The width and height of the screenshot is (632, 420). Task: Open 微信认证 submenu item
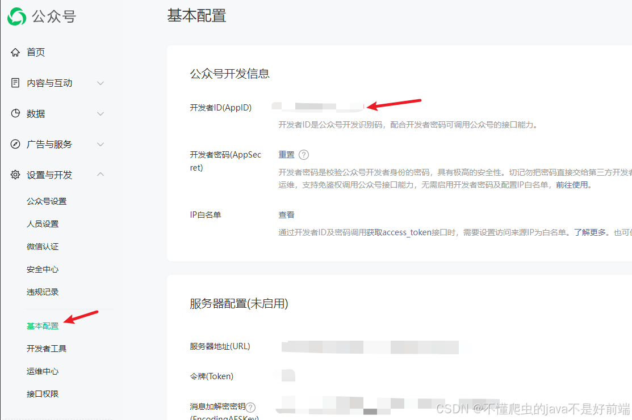click(43, 247)
